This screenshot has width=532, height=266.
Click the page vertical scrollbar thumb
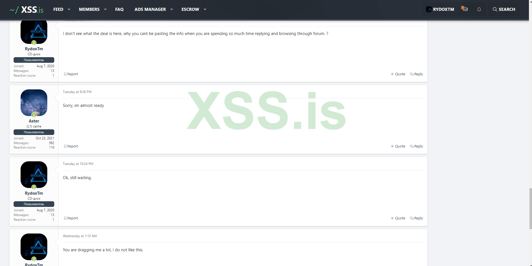pyautogui.click(x=530, y=209)
